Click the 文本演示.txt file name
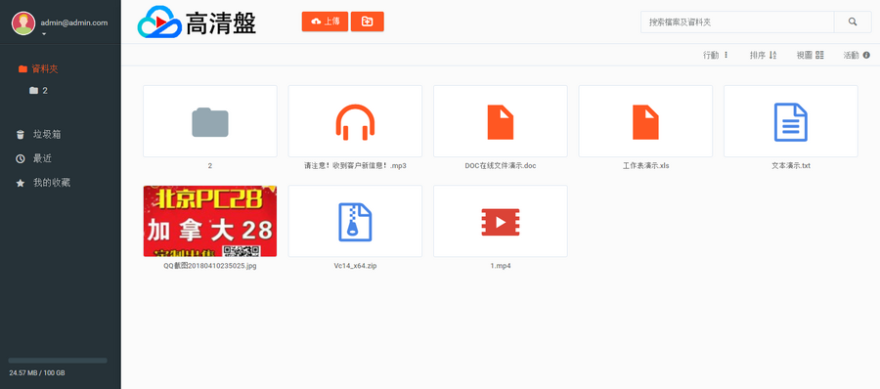 (791, 166)
